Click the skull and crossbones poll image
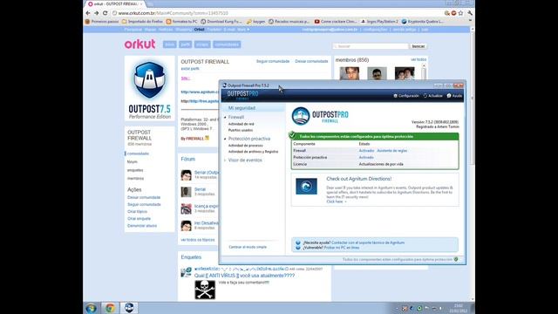The height and width of the screenshot is (314, 558). coord(205,290)
